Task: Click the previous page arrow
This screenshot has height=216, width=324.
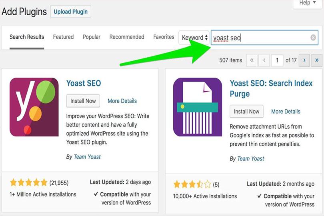Action: tap(264, 60)
